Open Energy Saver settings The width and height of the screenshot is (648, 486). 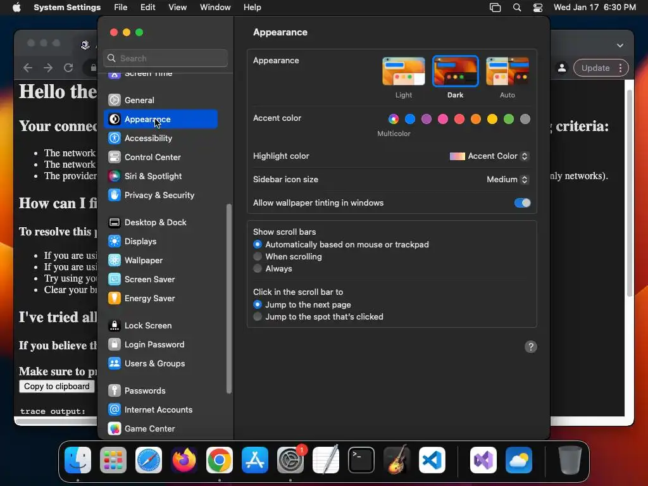160,299
